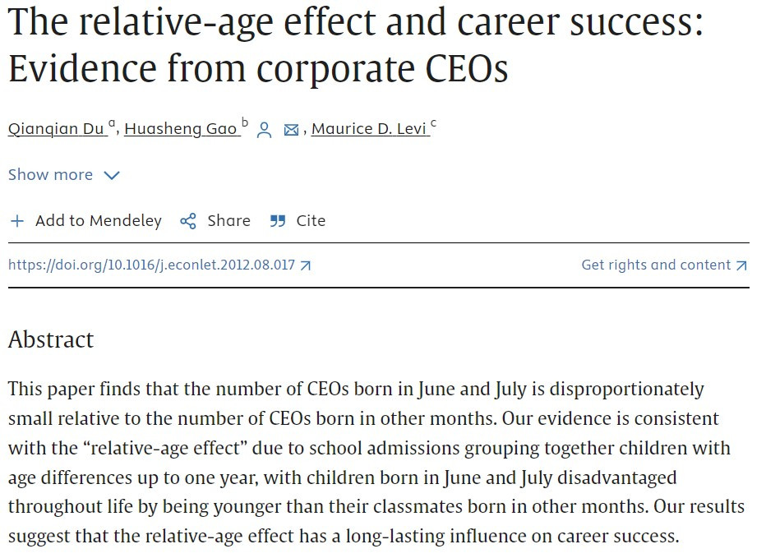Viewport: 766px width, 558px height.
Task: Open author Maurice D. Levi's details
Action: point(368,129)
